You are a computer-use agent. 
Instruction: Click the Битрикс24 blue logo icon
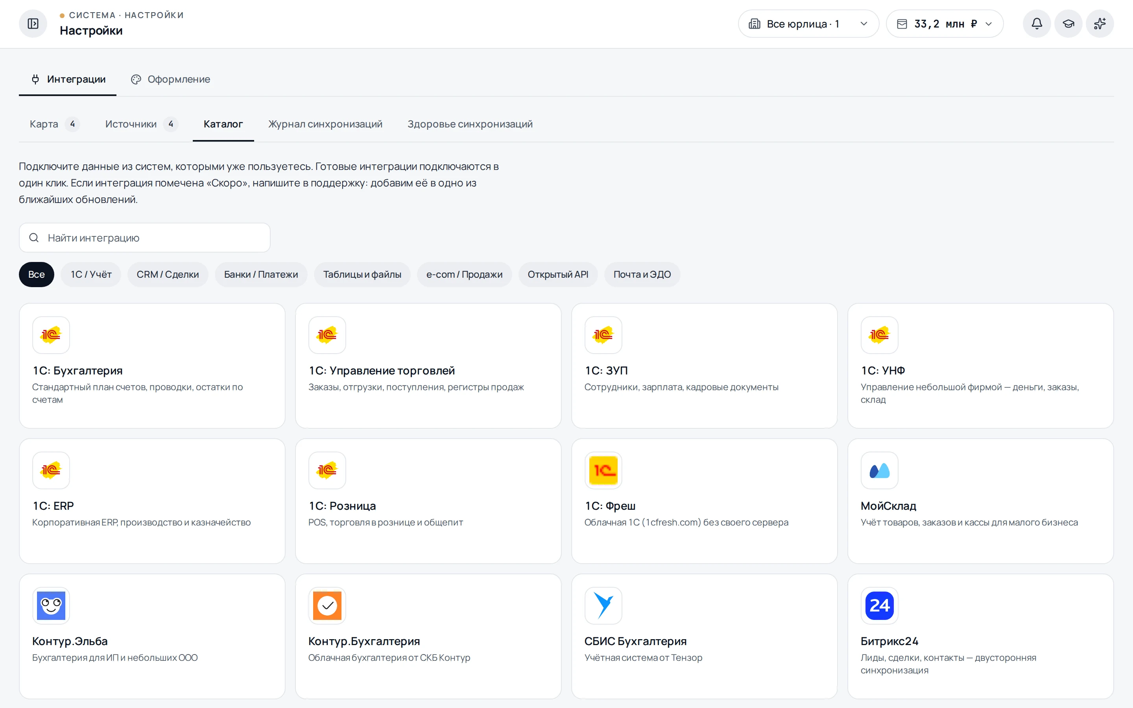(879, 605)
